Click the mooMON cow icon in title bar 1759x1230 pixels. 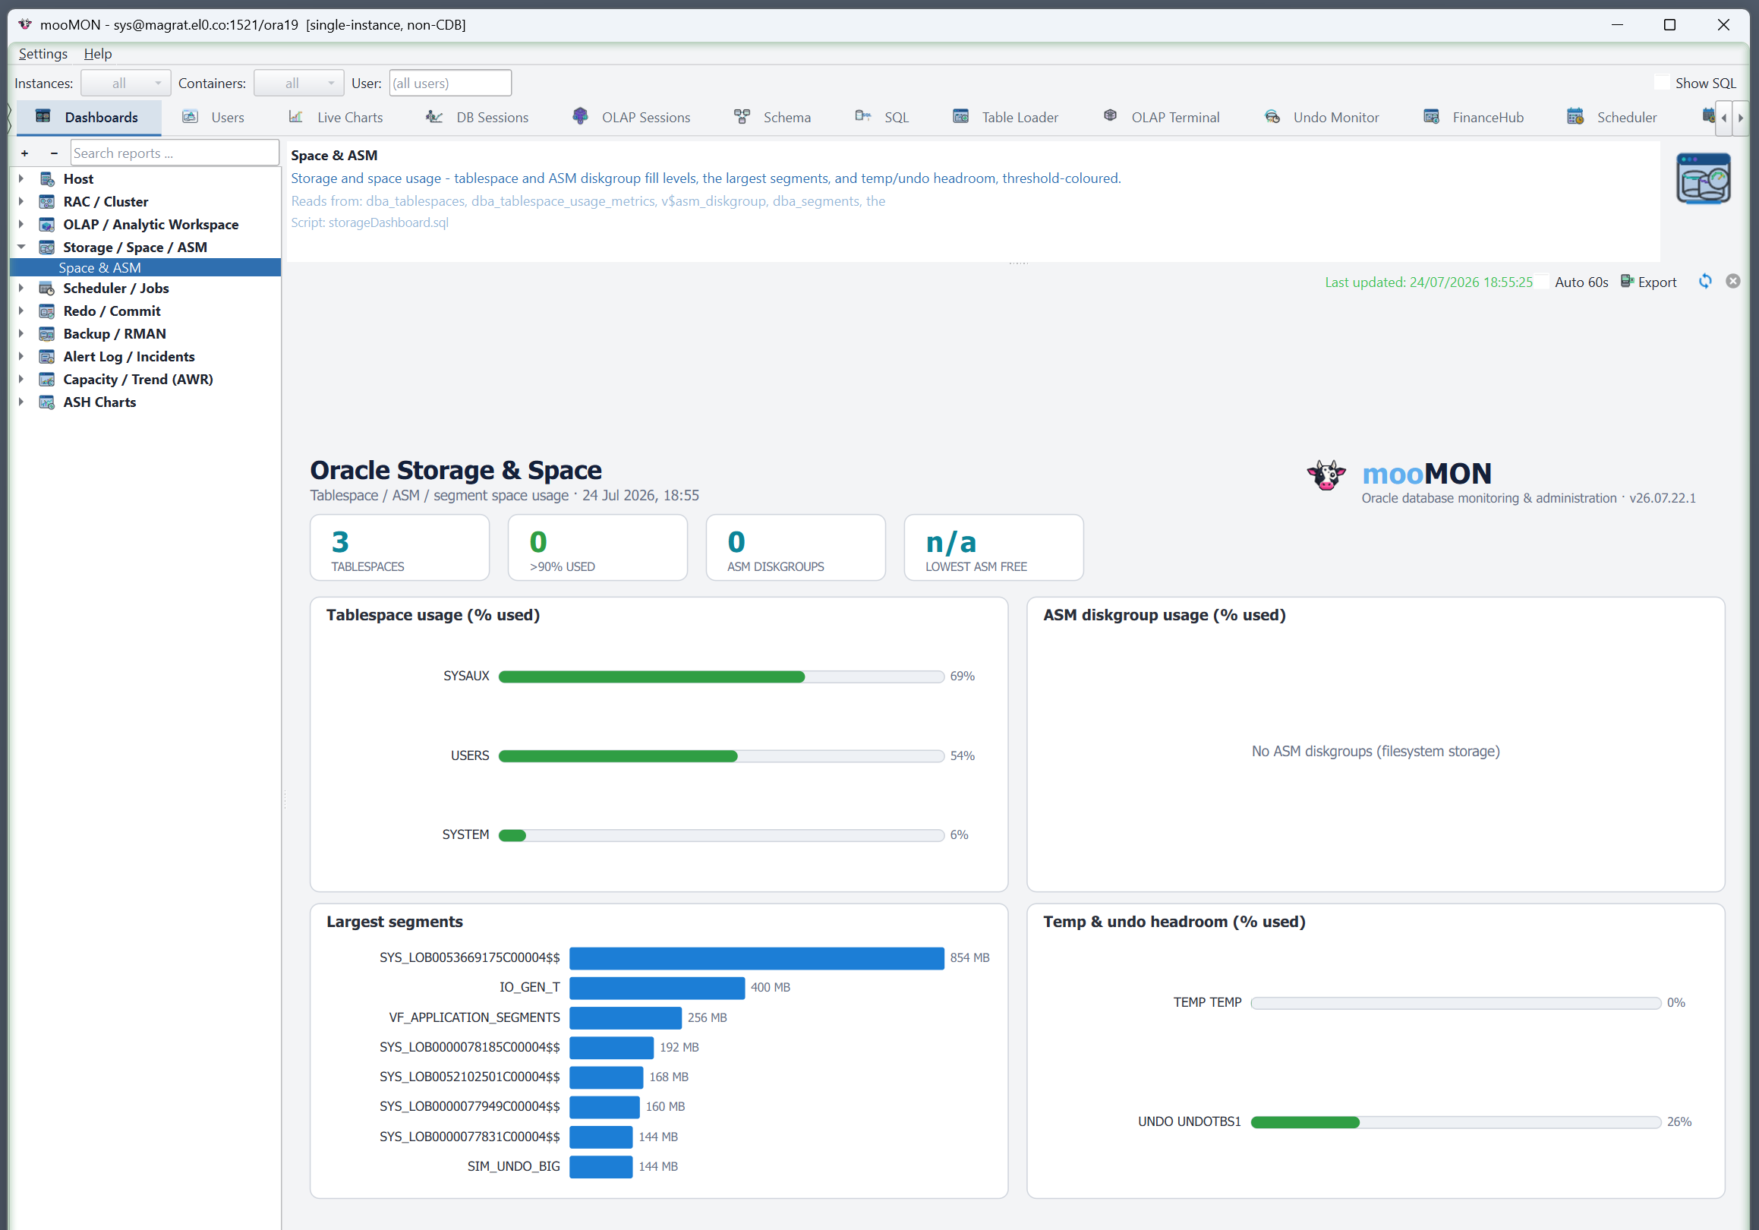pyautogui.click(x=25, y=24)
